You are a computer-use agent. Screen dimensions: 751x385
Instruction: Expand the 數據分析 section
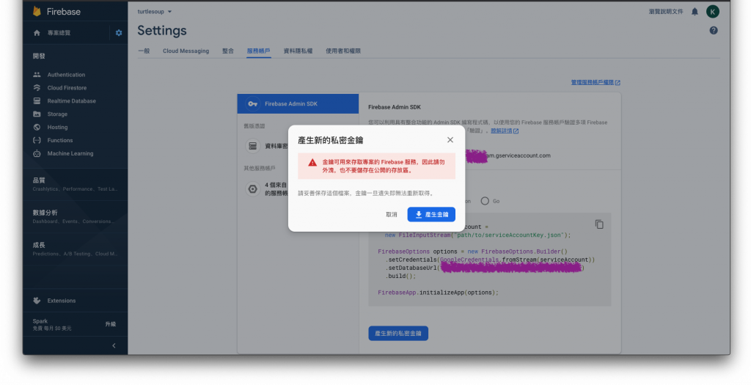[x=76, y=216]
